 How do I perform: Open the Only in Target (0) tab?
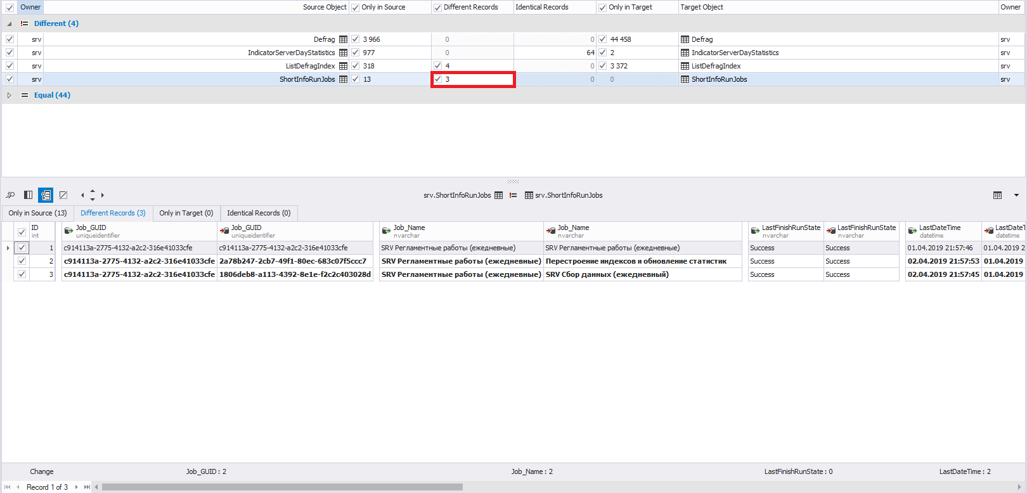pos(186,213)
